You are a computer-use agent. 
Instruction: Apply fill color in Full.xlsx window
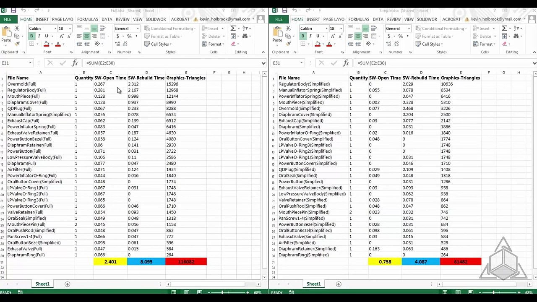[x=46, y=44]
